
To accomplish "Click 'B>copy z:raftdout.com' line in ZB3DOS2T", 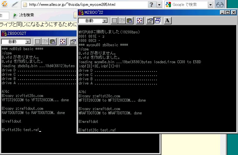I will [22, 108].
